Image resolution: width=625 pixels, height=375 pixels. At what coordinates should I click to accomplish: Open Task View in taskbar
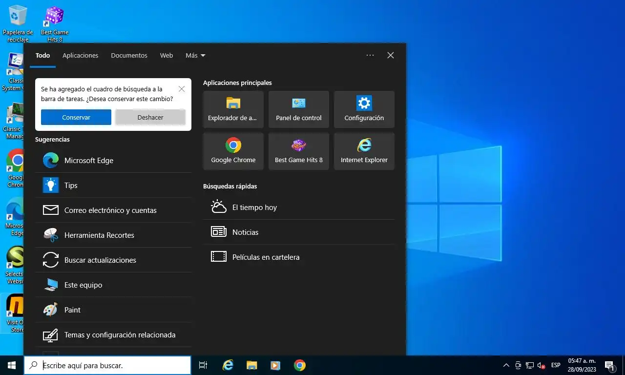point(203,365)
